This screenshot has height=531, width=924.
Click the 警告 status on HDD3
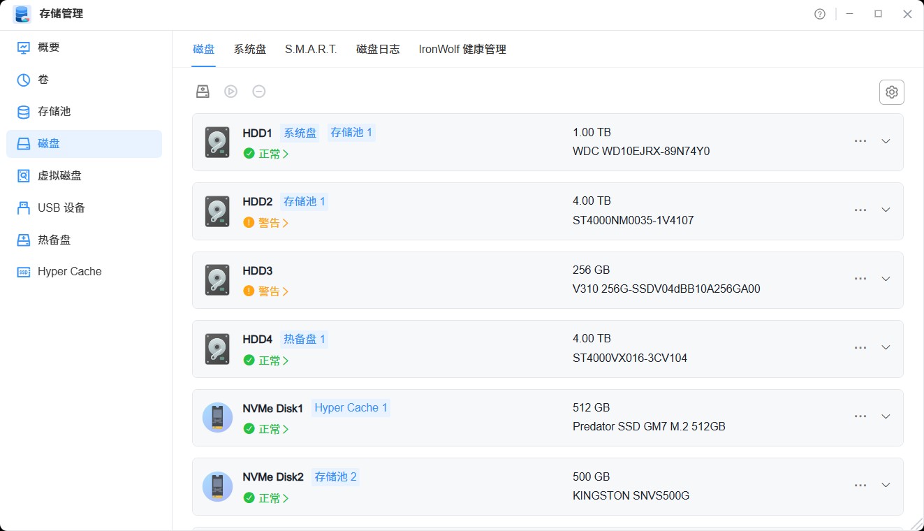(268, 291)
